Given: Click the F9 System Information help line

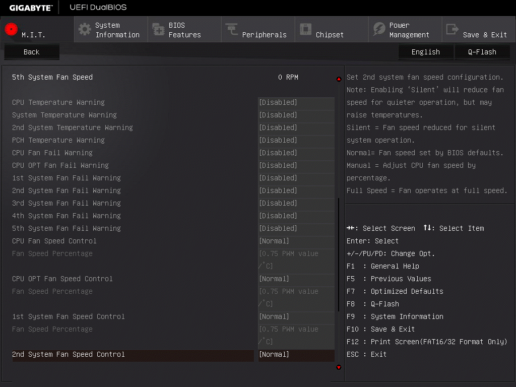Looking at the screenshot, I should (395, 316).
